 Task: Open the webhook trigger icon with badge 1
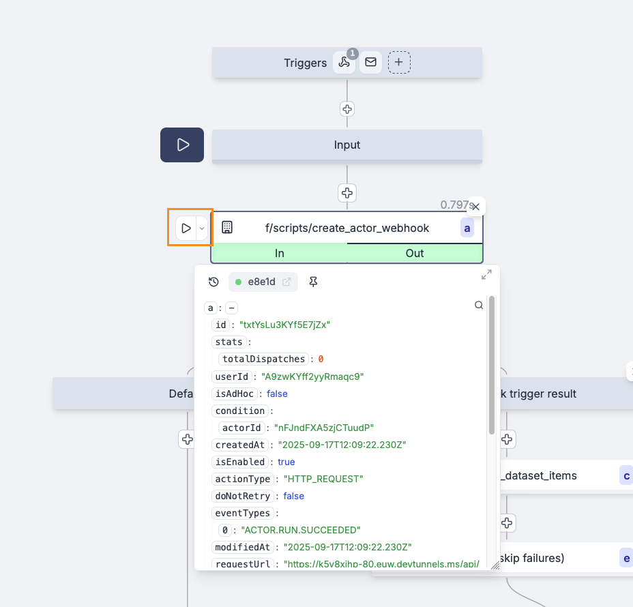pyautogui.click(x=344, y=61)
